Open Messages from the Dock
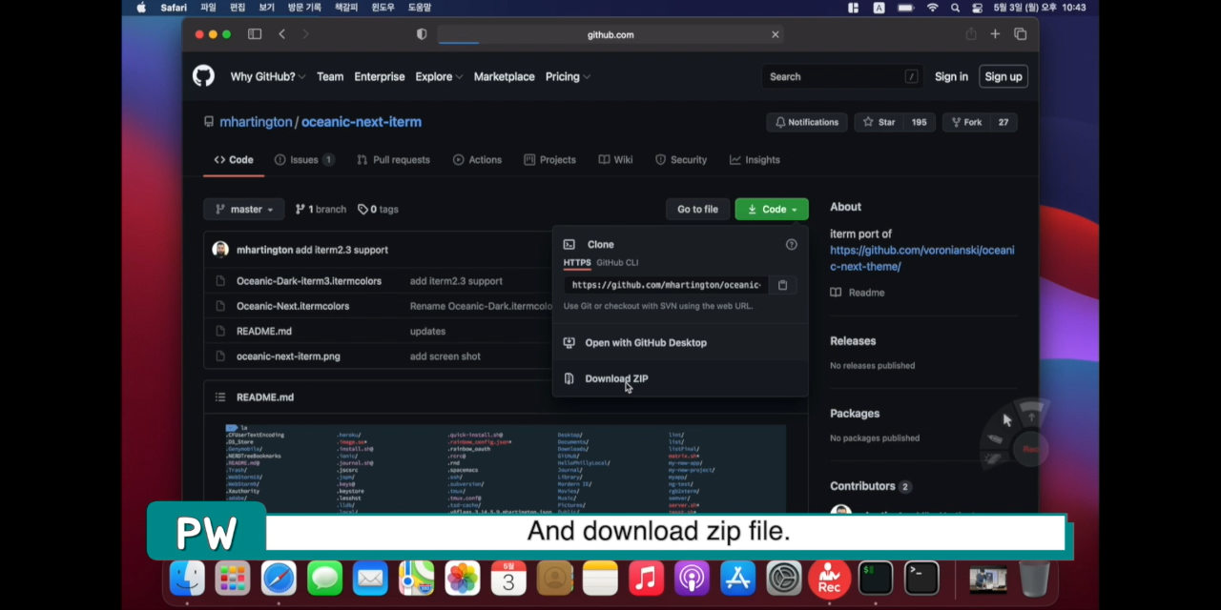 pyautogui.click(x=324, y=578)
